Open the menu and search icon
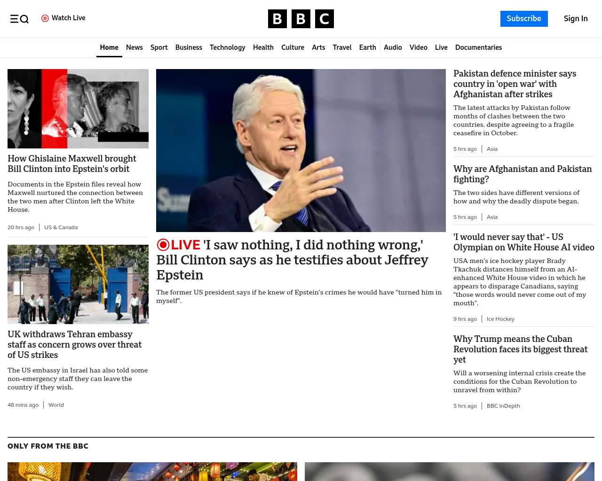The image size is (602, 481). (x=19, y=19)
